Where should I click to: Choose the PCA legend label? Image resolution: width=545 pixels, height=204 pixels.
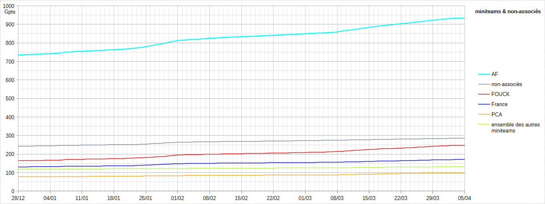pos(497,114)
